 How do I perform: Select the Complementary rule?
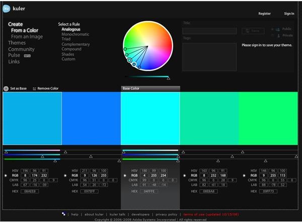(x=75, y=44)
